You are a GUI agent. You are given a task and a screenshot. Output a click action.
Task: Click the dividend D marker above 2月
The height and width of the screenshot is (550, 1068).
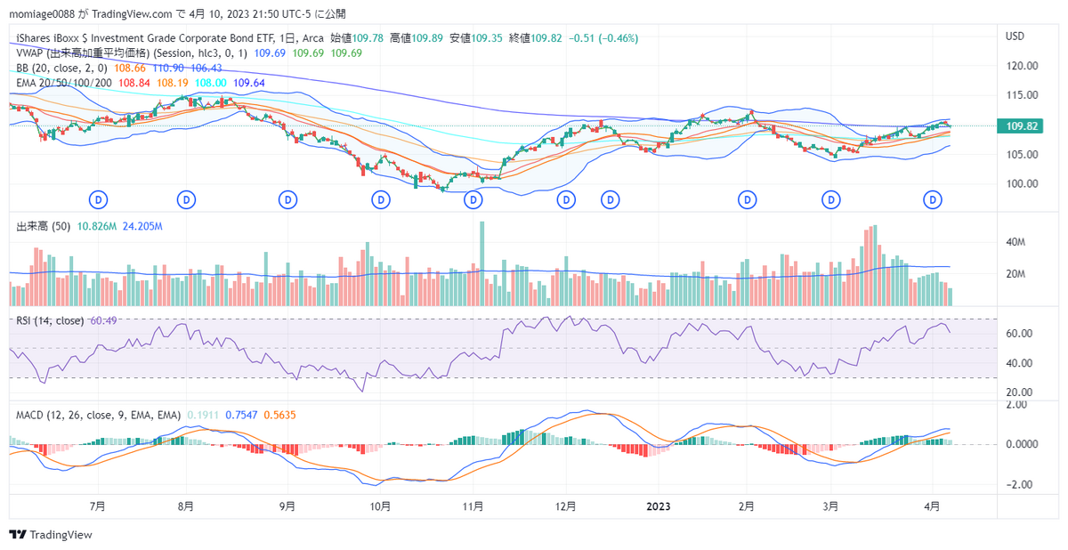coord(748,200)
